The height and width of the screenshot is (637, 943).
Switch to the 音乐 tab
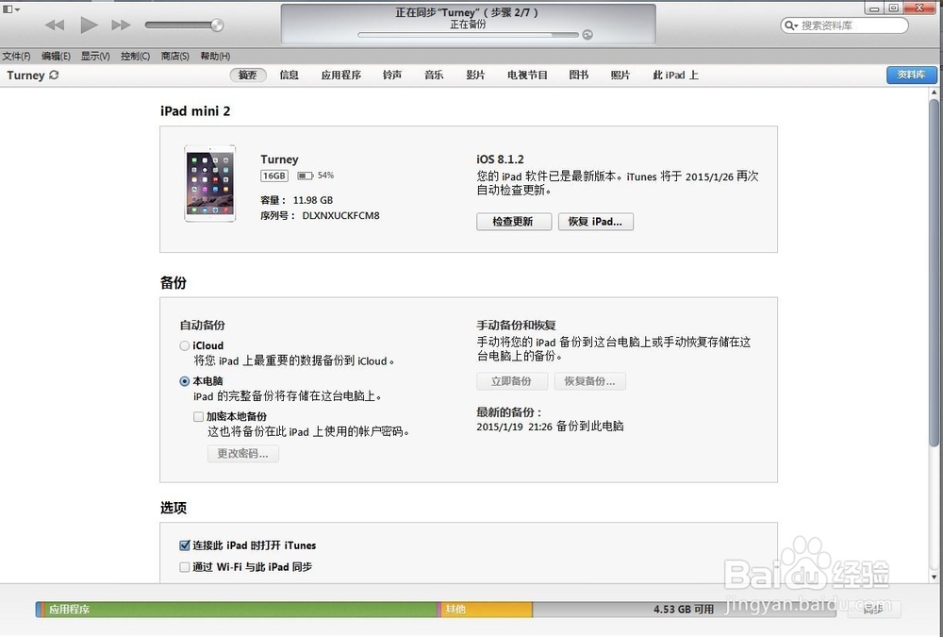point(433,75)
